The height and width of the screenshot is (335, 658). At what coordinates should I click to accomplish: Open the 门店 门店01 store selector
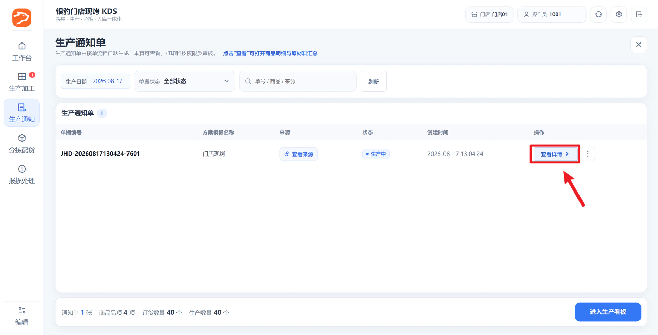[489, 14]
